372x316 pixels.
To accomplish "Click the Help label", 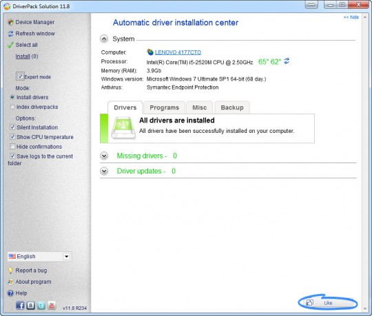I will tap(21, 293).
